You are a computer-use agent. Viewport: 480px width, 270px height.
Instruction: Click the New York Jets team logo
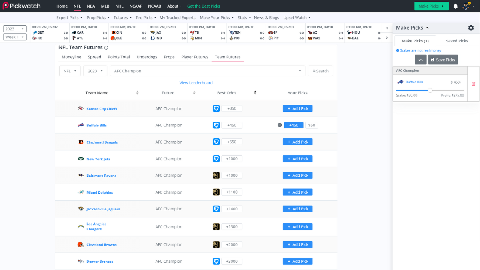[81, 159]
